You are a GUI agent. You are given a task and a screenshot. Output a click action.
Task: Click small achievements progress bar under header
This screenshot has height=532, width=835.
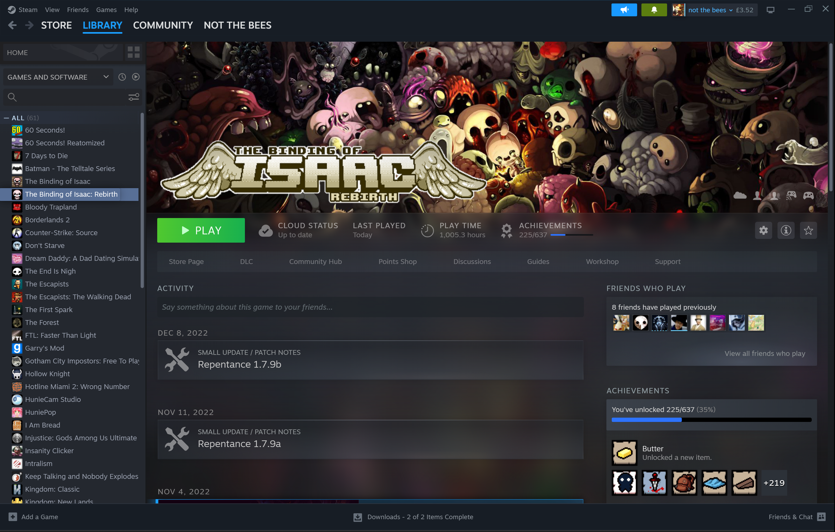pyautogui.click(x=571, y=235)
